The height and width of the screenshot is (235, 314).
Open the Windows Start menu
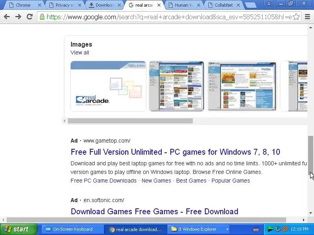click(19, 229)
